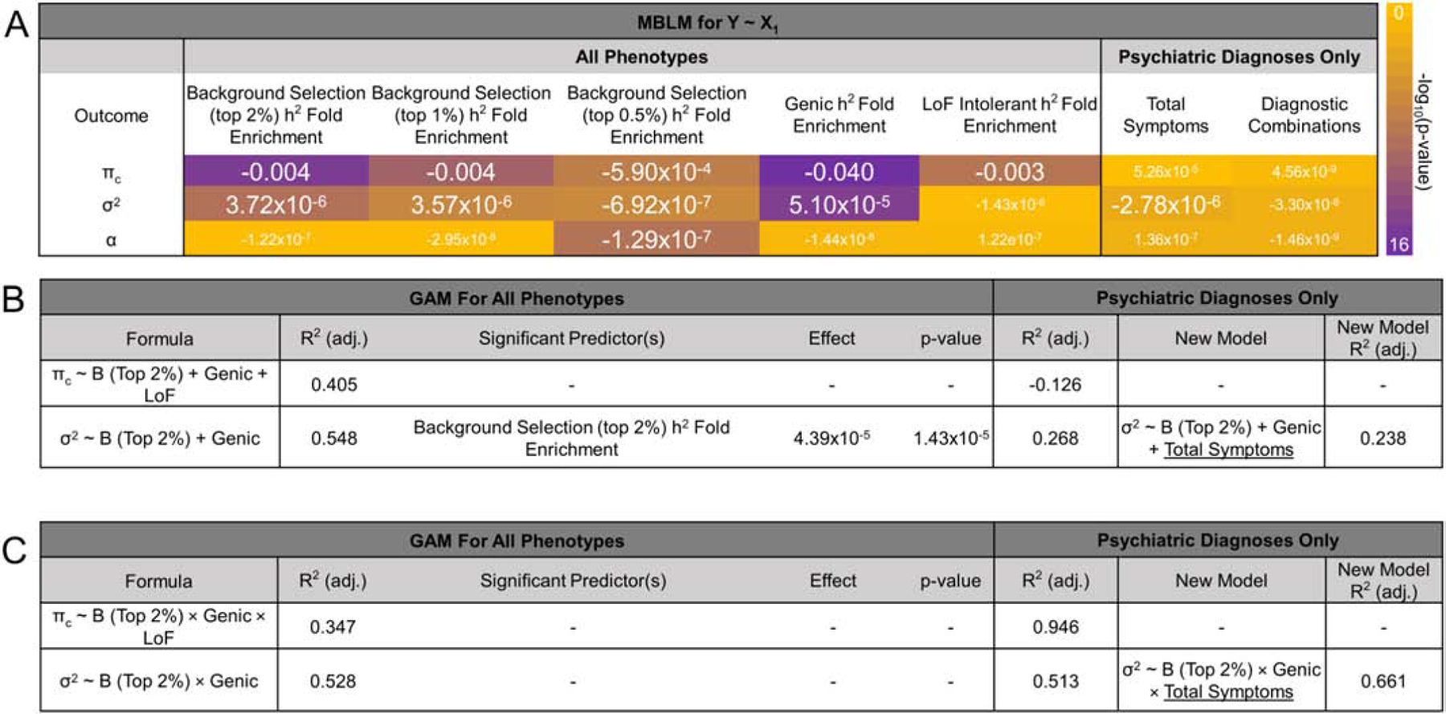
Task: Click 'GAM For All Phenotypes' header in panel B
Action: pos(517,299)
